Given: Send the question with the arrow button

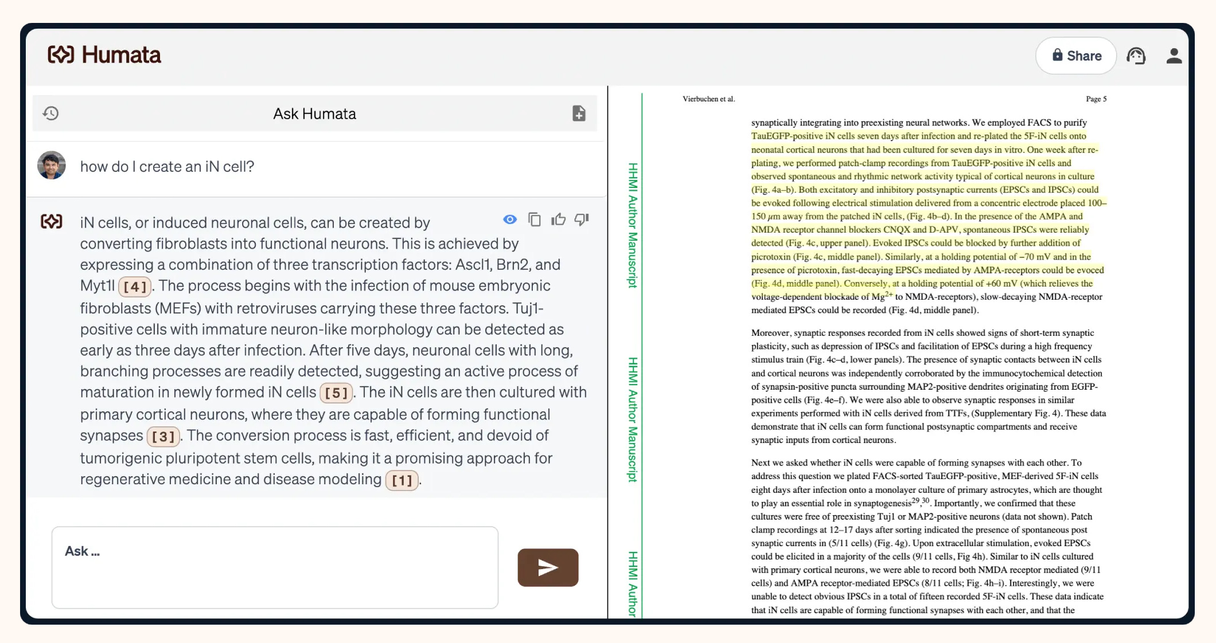Looking at the screenshot, I should pyautogui.click(x=547, y=567).
